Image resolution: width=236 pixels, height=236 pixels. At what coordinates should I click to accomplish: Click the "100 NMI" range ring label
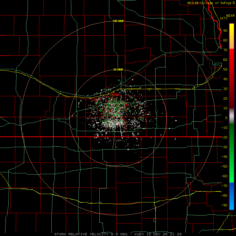point(118,21)
